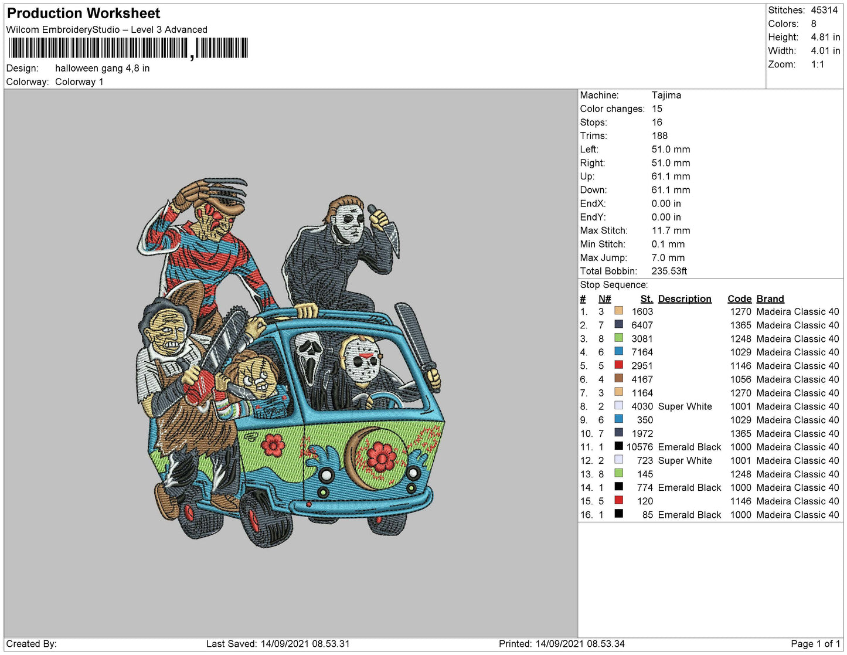Click "Emerald Black" description in stop row 11
The height and width of the screenshot is (655, 847).
click(690, 447)
